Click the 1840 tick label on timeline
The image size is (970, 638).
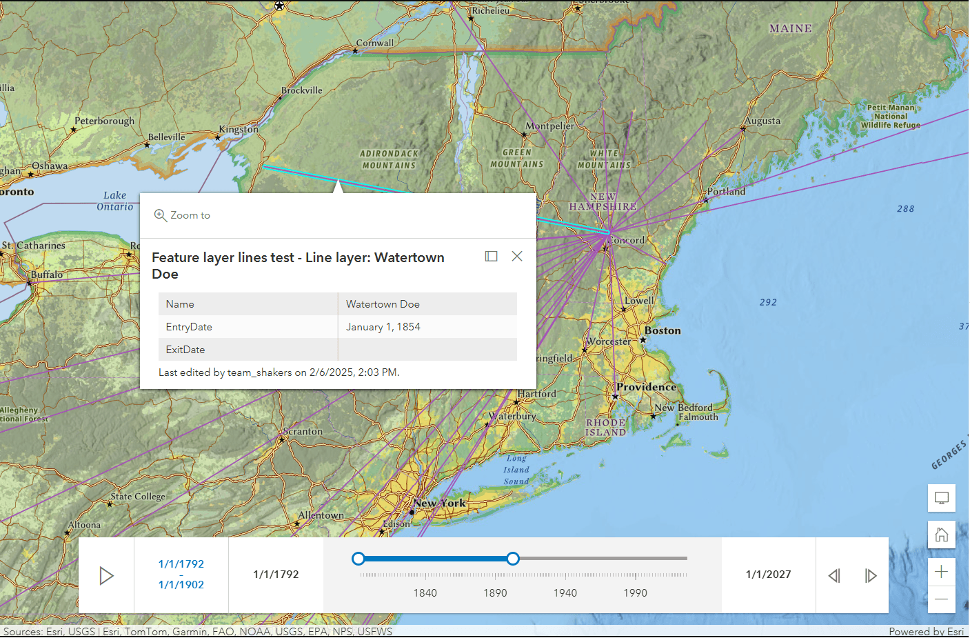pyautogui.click(x=425, y=592)
